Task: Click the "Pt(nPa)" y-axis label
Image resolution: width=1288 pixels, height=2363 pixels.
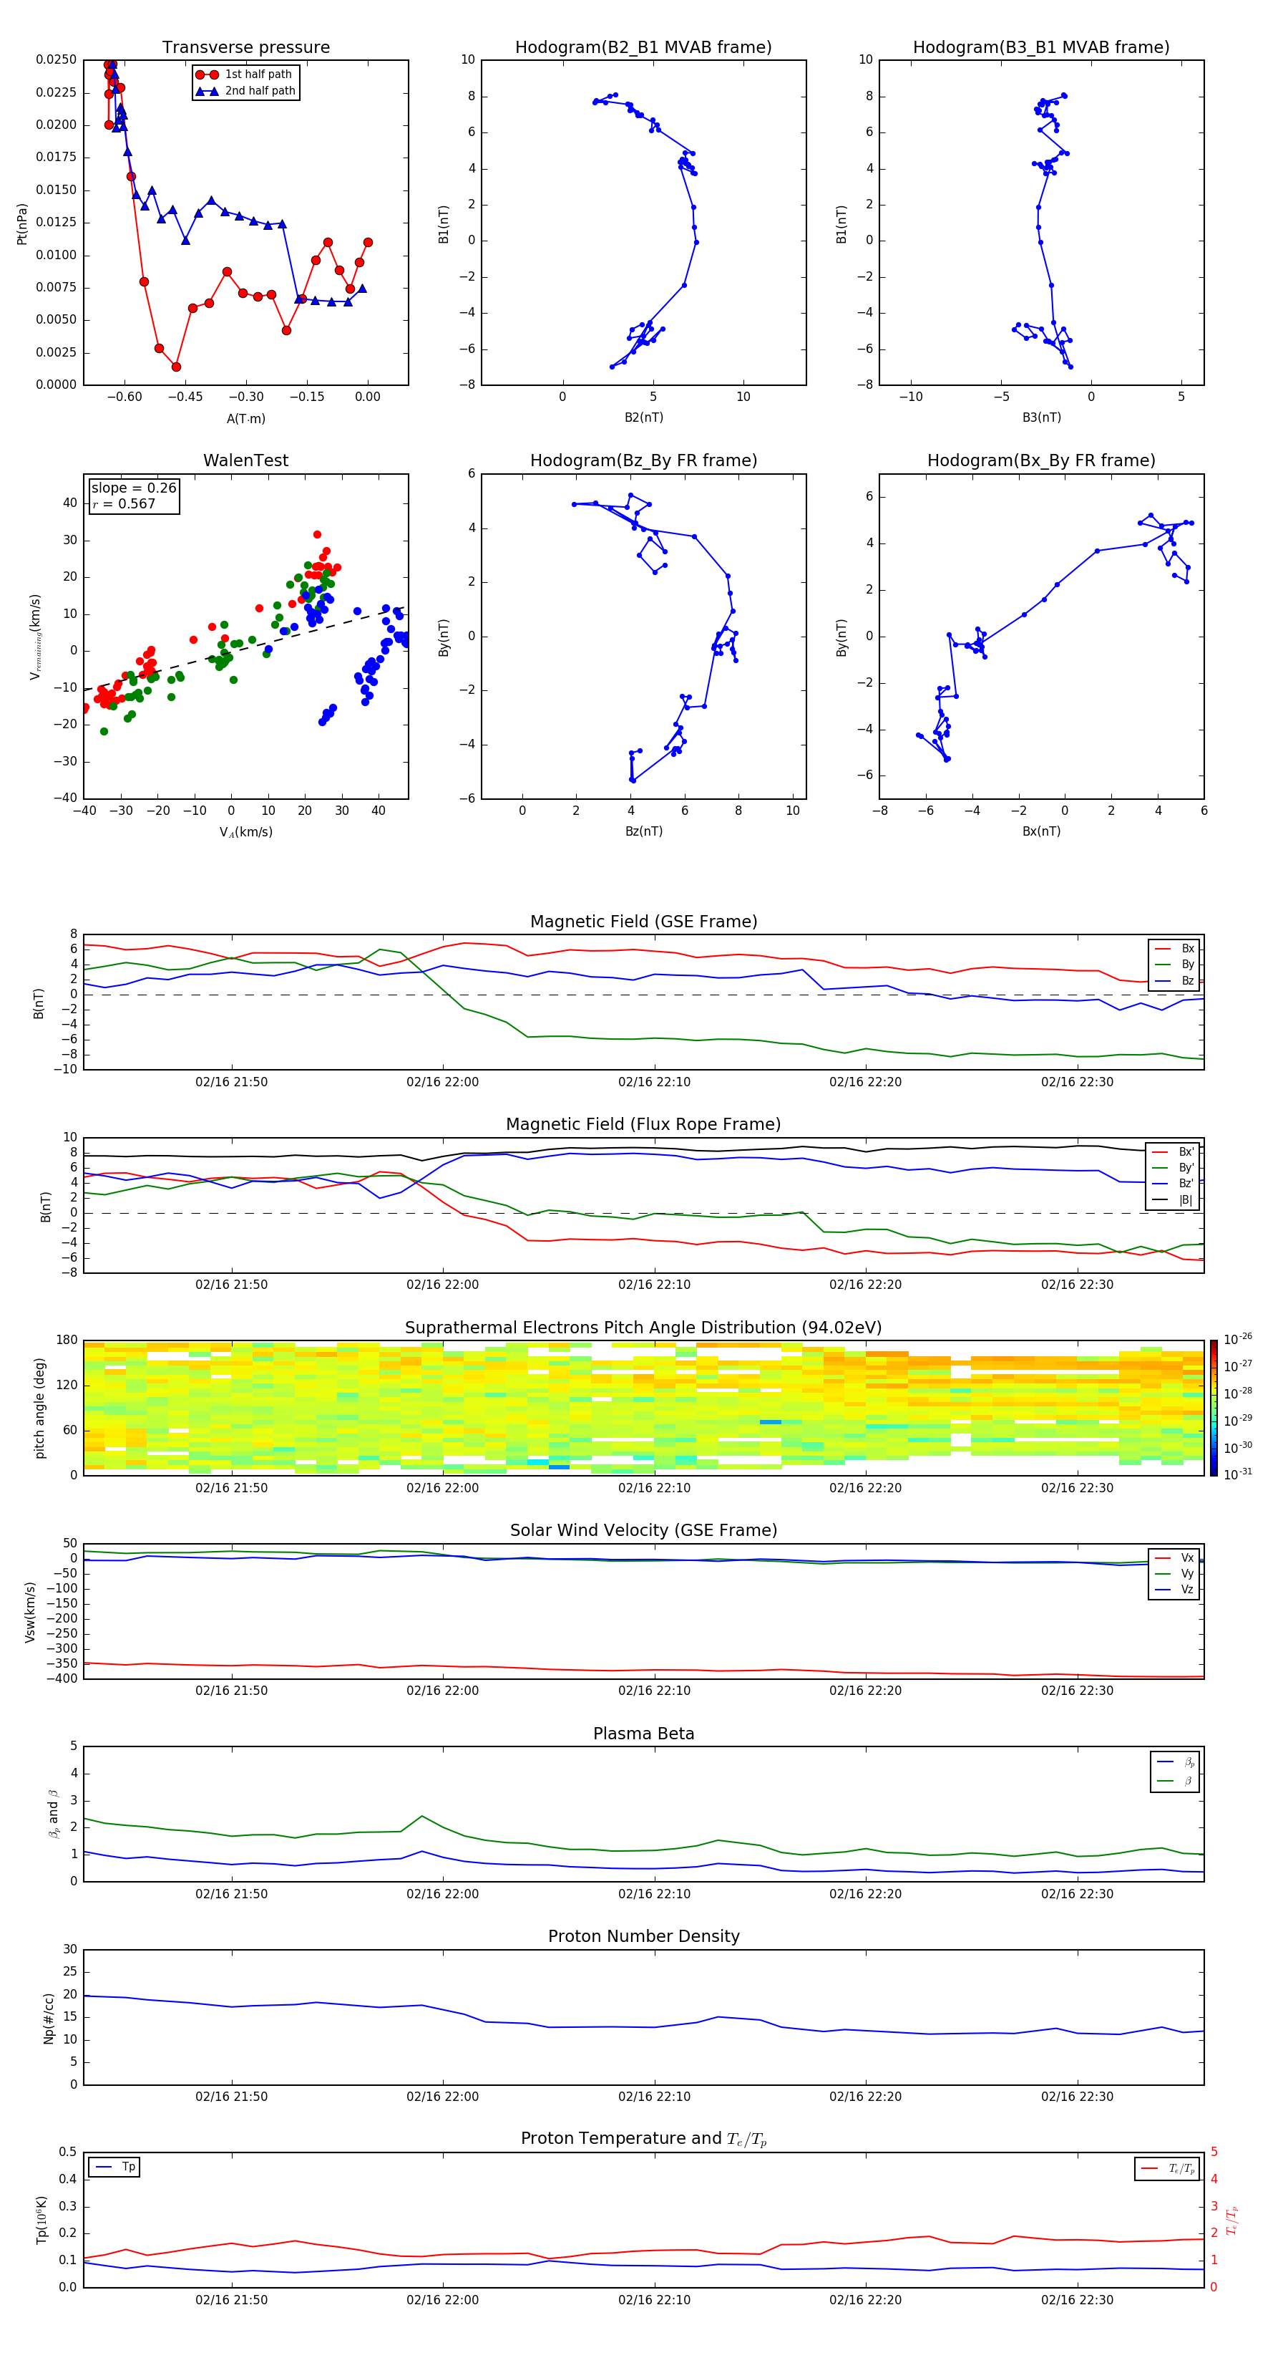Action: tap(22, 224)
